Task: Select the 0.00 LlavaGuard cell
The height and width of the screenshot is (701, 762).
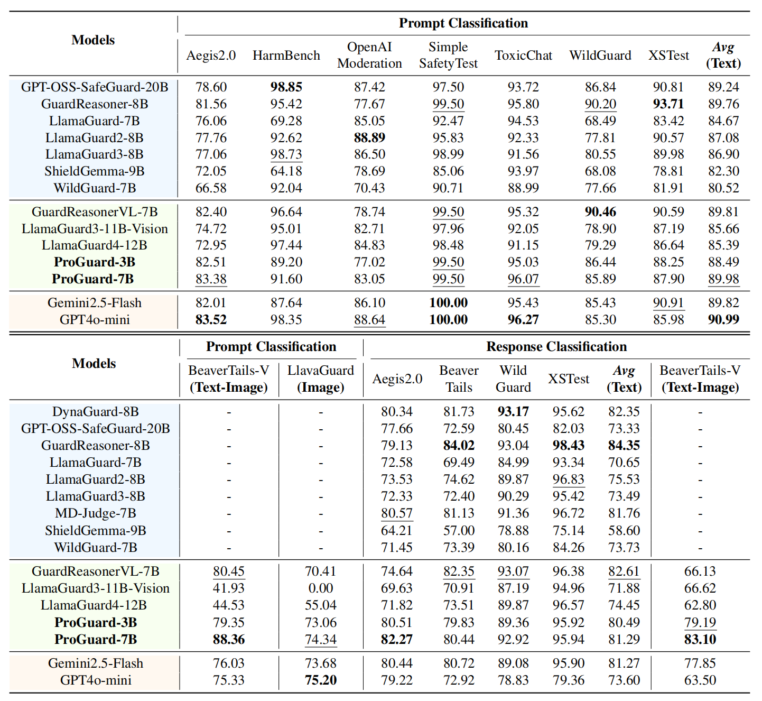Action: click(320, 588)
